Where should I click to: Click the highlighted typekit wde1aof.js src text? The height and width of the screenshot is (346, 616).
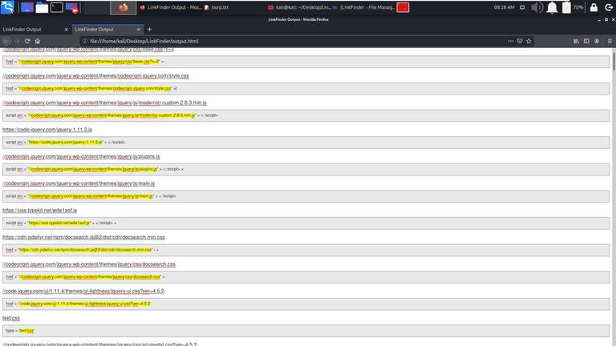pyautogui.click(x=59, y=223)
